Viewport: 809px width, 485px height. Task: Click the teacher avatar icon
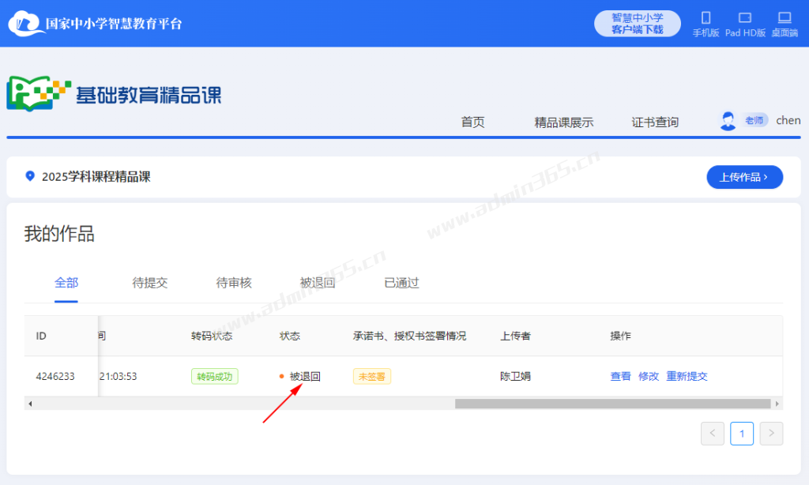(728, 121)
